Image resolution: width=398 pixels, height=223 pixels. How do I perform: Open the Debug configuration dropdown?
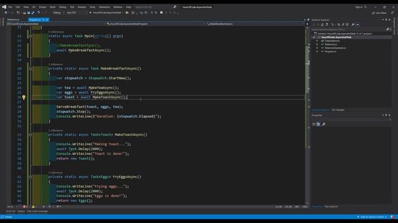click(58, 12)
